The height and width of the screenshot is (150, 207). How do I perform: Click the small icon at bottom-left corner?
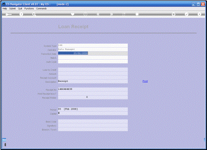click(5, 145)
